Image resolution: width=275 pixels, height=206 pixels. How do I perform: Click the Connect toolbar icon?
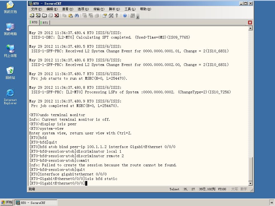pos(32,16)
